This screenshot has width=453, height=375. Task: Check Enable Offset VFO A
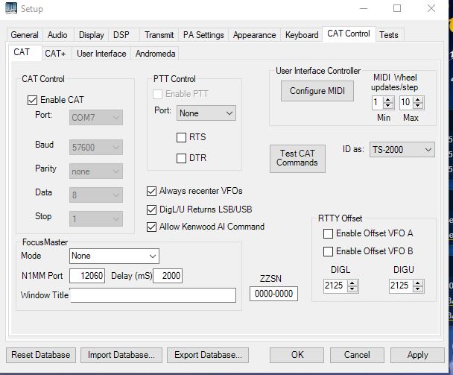click(x=328, y=233)
